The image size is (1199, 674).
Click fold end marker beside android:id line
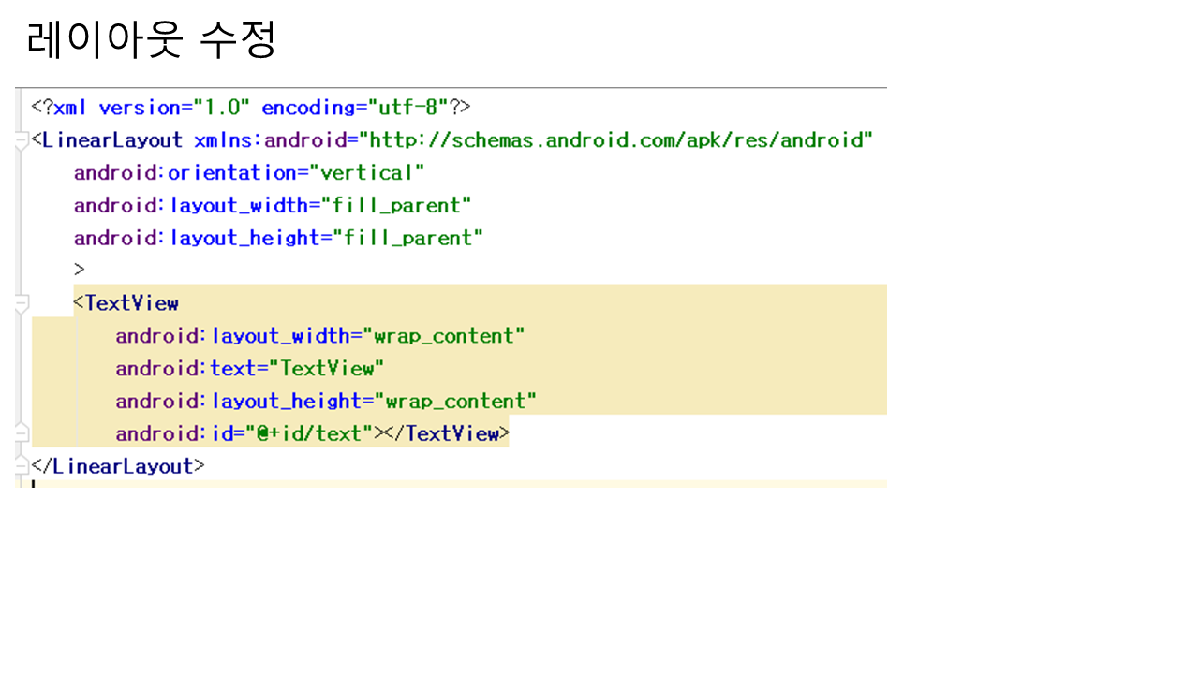(x=22, y=433)
